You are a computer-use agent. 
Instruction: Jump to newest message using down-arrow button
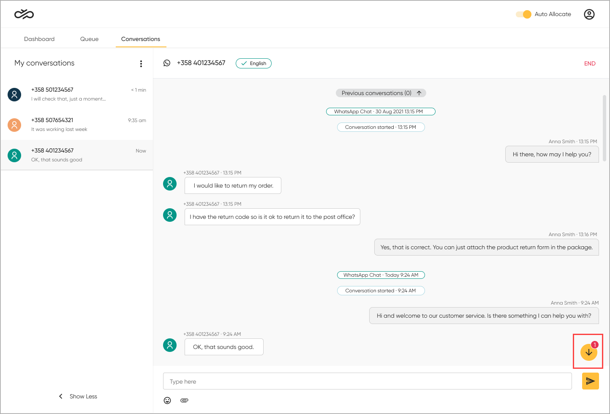588,352
